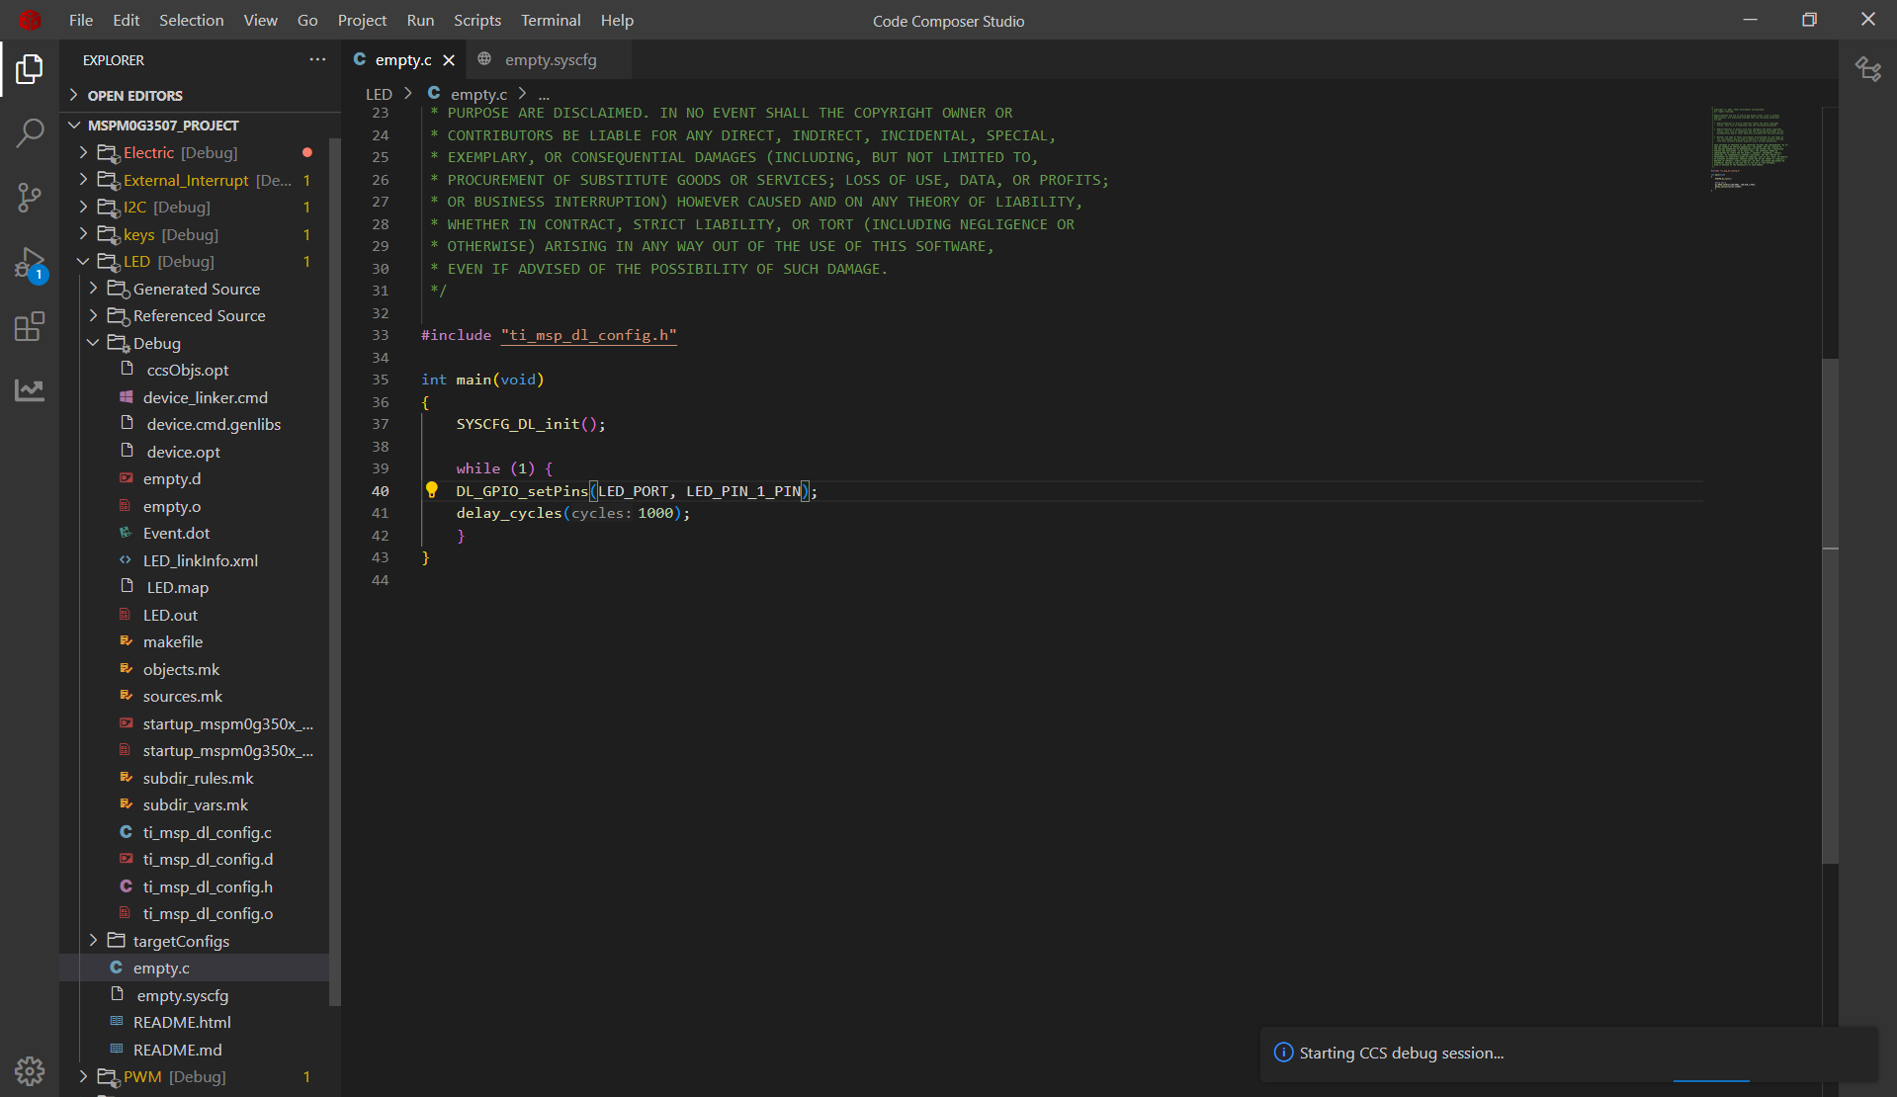Screen dimensions: 1897x1097
Task: Open the LED.out file
Action: tap(194, 615)
